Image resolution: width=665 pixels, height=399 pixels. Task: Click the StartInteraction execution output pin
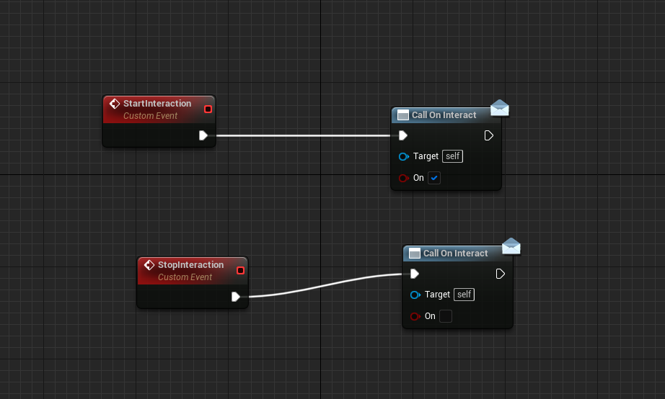203,135
